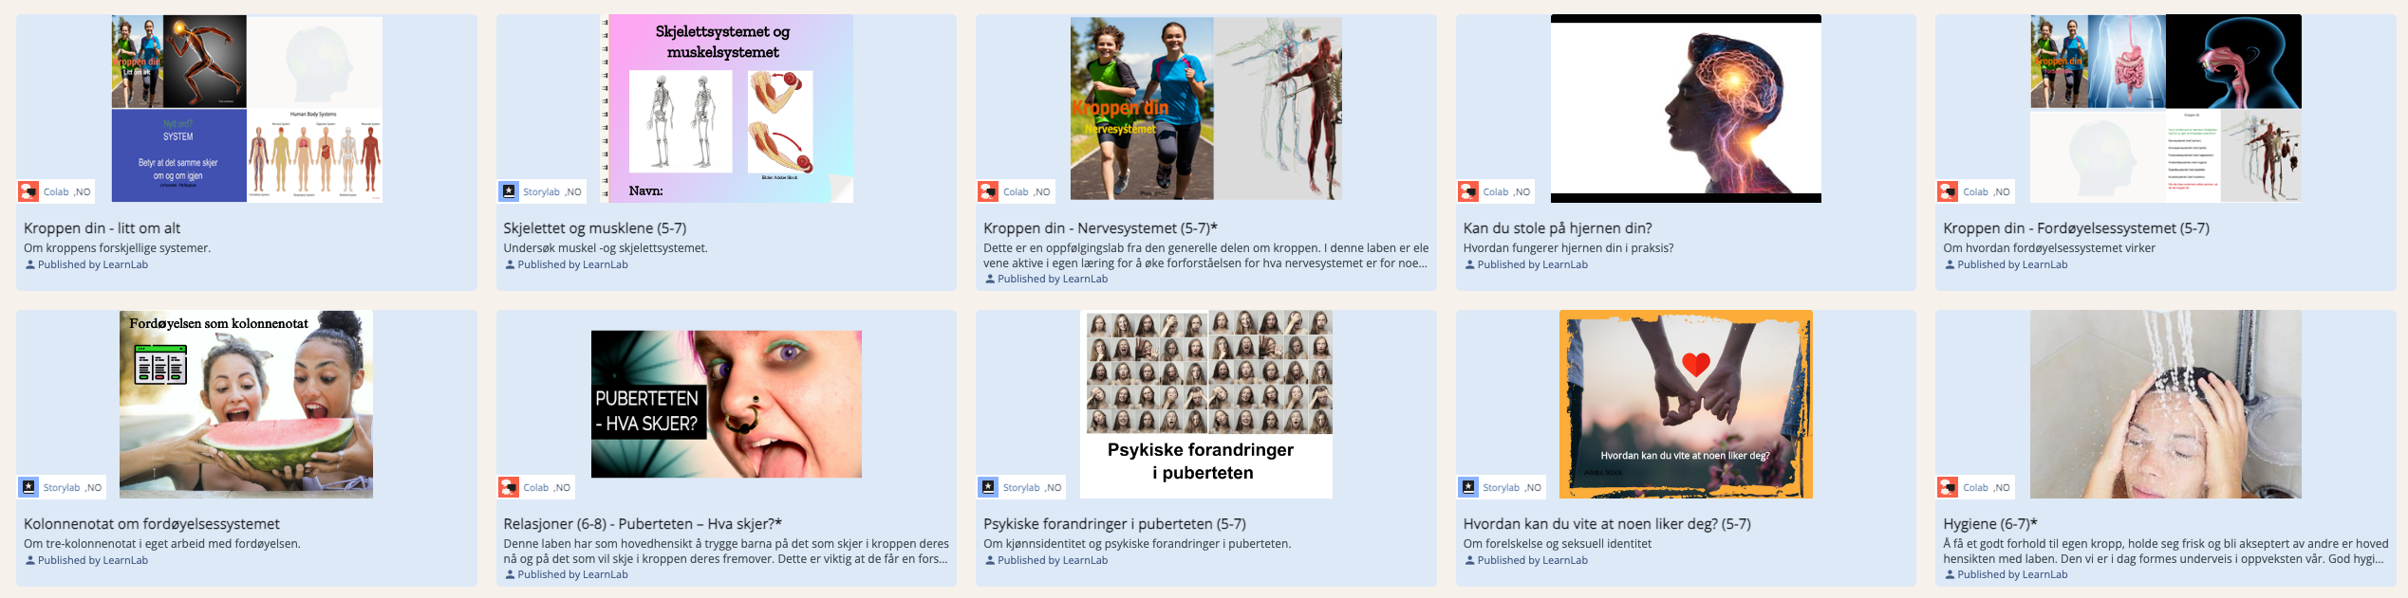The width and height of the screenshot is (2408, 598).
Task: Click the brain silhouette thumbnail
Action: [1686, 108]
